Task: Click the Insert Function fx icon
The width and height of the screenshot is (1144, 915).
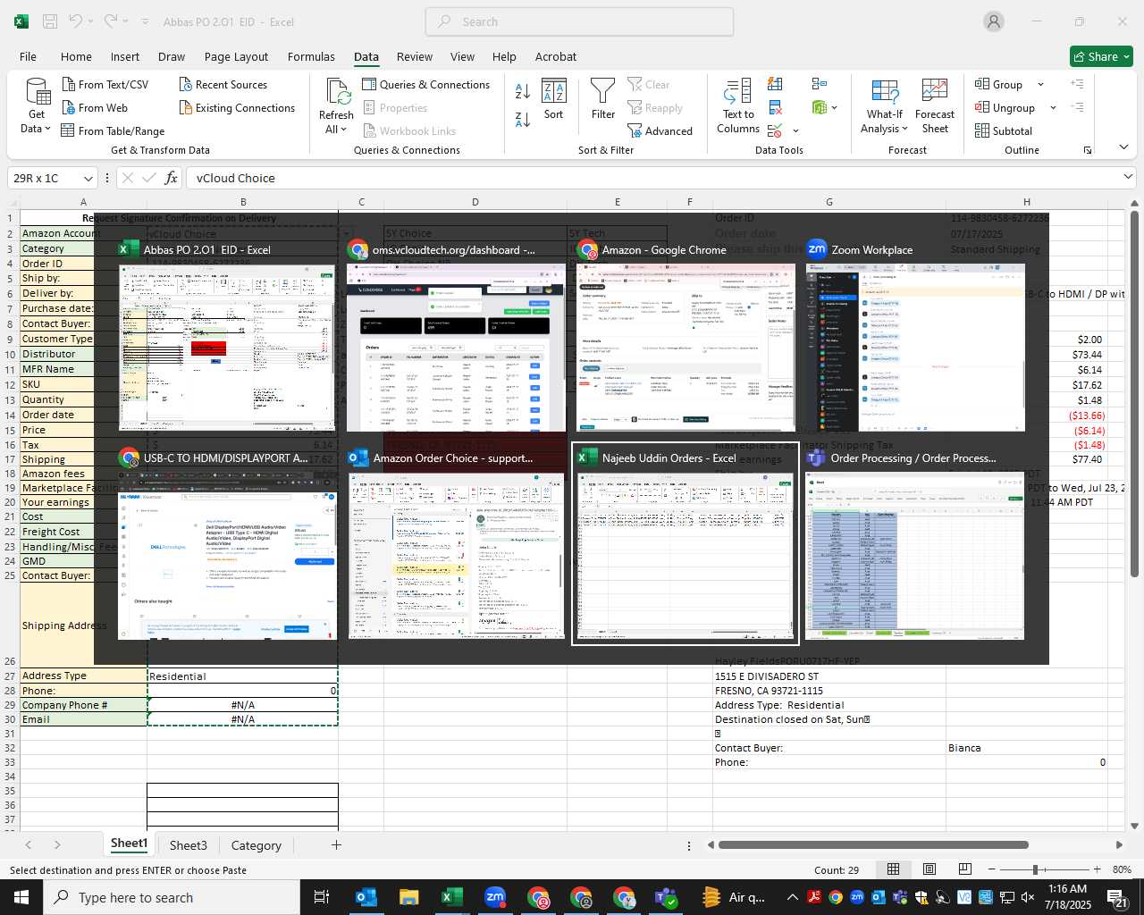Action: (172, 178)
